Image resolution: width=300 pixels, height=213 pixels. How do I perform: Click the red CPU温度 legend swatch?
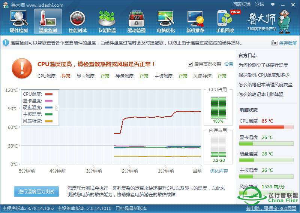[x=49, y=94]
